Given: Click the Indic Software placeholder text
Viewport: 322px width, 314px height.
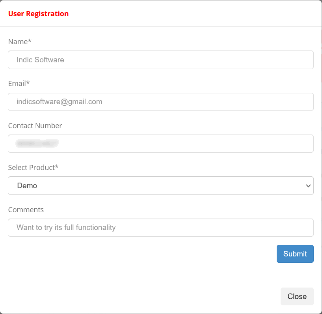Looking at the screenshot, I should (40, 60).
